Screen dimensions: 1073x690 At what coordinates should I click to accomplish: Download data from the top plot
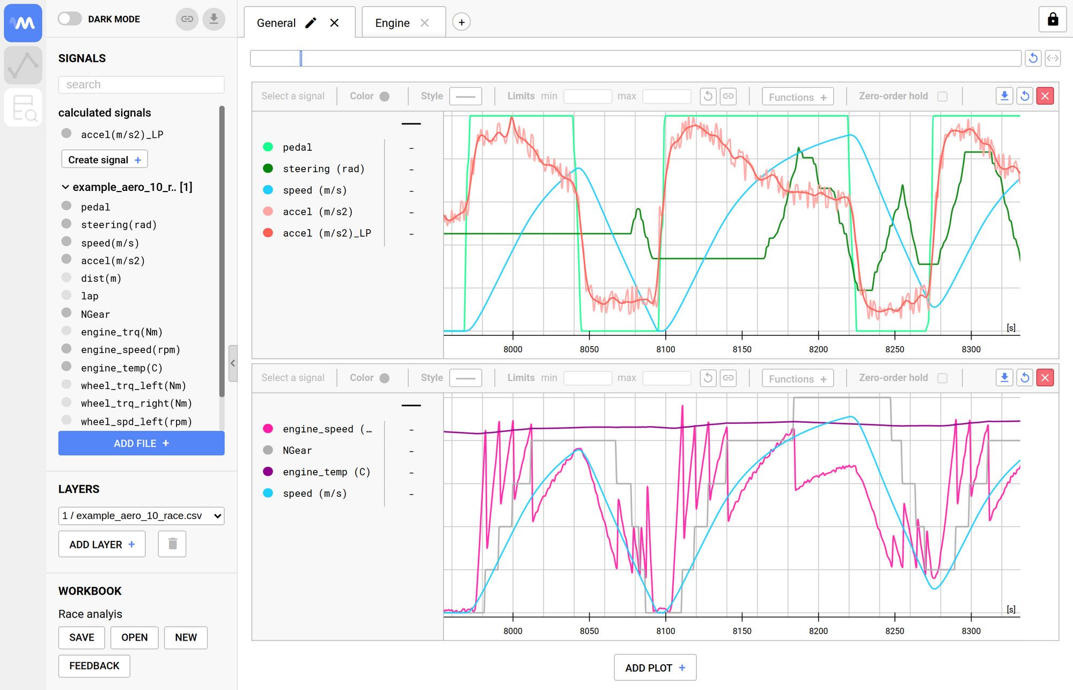point(1004,96)
